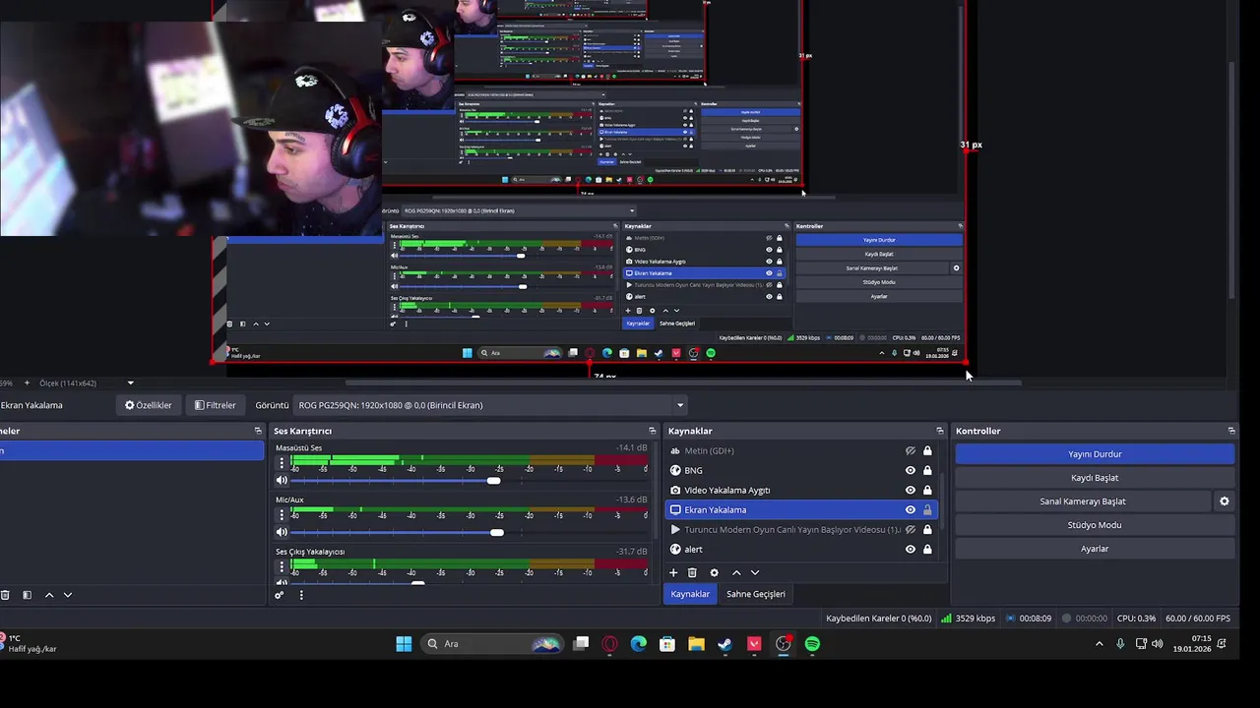Screen dimensions: 1260x708
Task: Open Opera browser from taskbar
Action: (x=610, y=644)
